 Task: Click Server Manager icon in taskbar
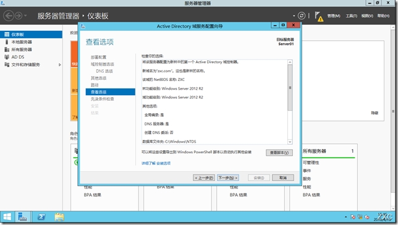[x=23, y=217]
